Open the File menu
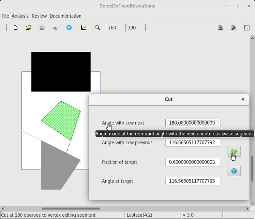Viewport: 255px width, 219px height. 5,16
